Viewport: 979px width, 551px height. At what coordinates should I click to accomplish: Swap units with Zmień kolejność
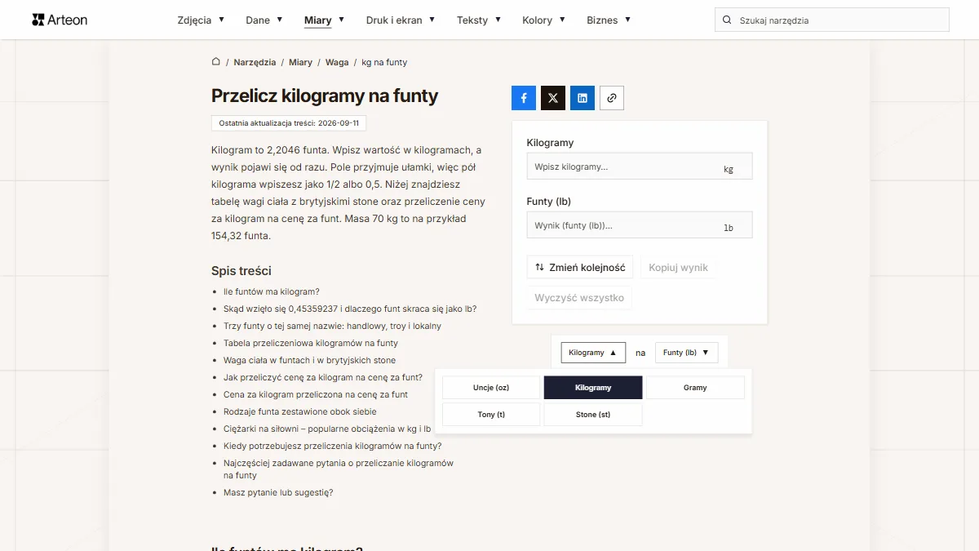coord(580,267)
